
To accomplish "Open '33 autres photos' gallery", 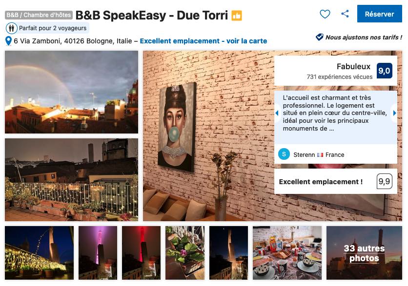I will 364,253.
